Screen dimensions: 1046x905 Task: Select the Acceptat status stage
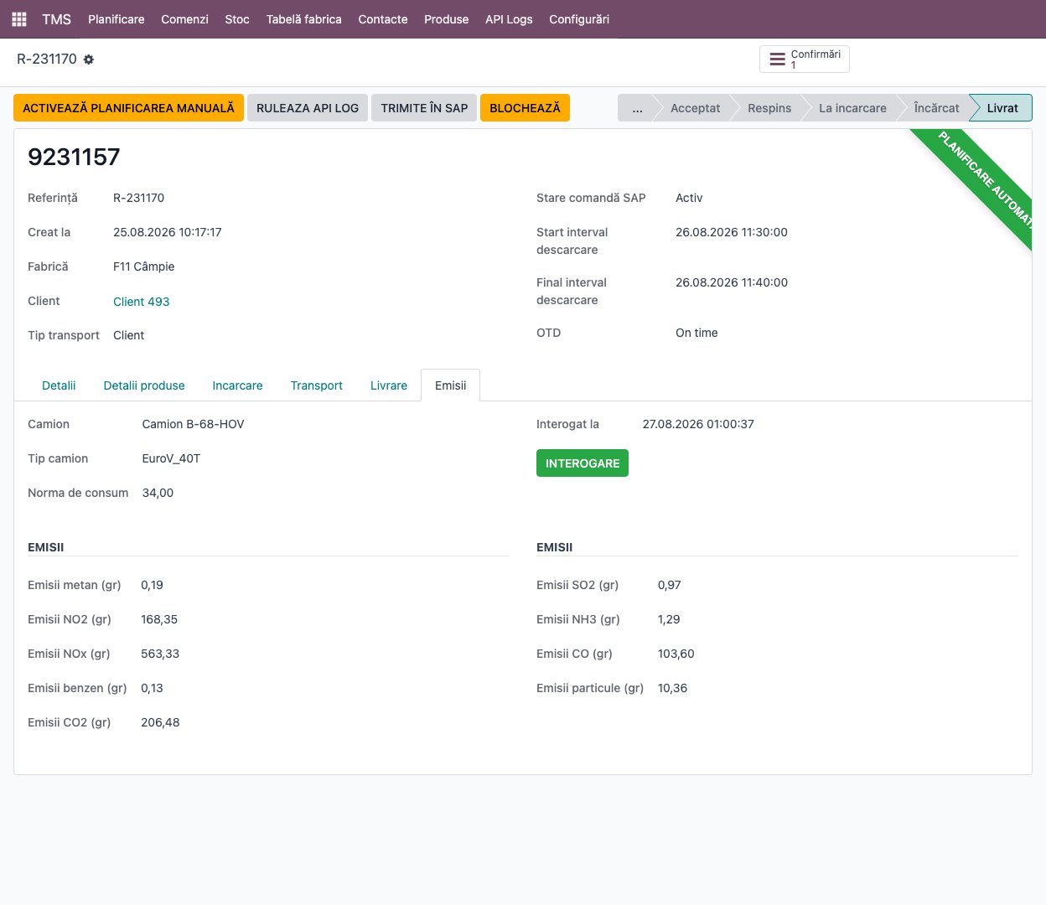(x=695, y=108)
